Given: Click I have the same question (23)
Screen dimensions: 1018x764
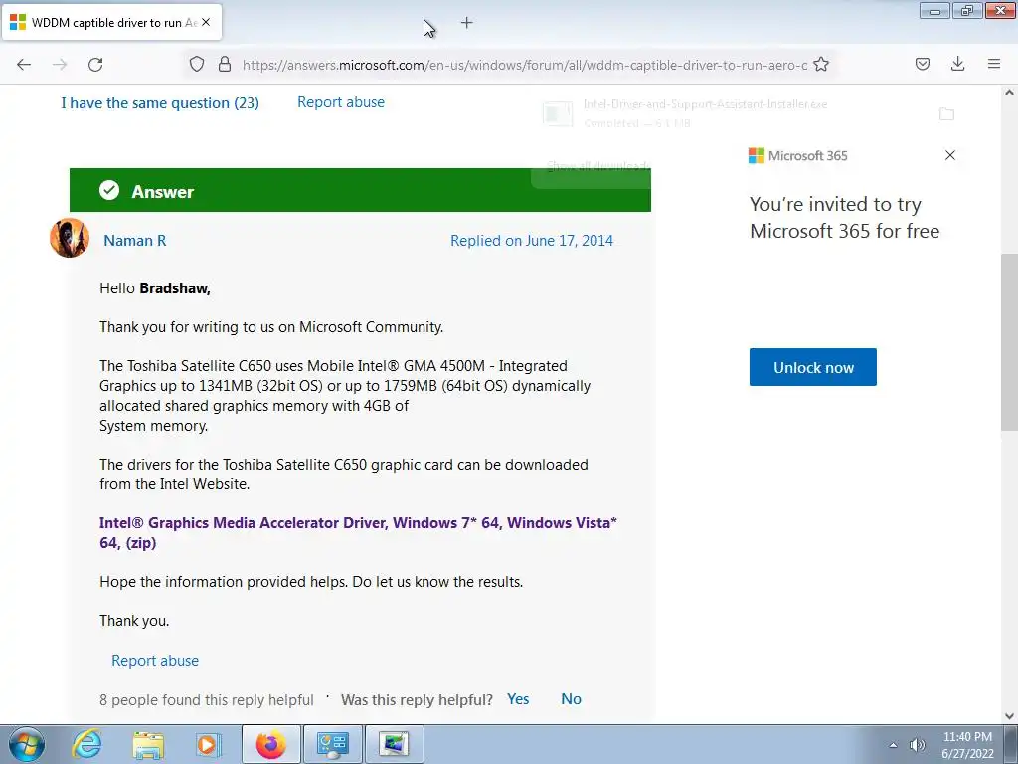Looking at the screenshot, I should click(160, 103).
